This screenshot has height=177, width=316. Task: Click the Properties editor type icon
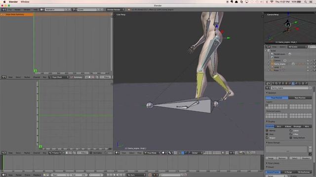[268, 83]
